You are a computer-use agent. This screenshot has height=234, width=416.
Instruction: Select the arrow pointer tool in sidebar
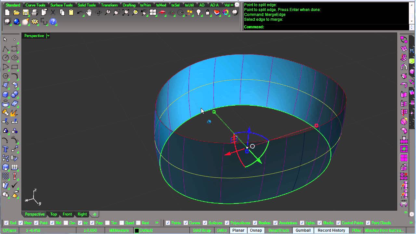coord(6,39)
